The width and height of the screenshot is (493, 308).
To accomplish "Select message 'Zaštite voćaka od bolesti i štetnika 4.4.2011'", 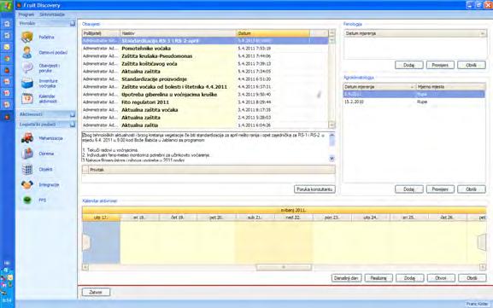I will (205, 87).
